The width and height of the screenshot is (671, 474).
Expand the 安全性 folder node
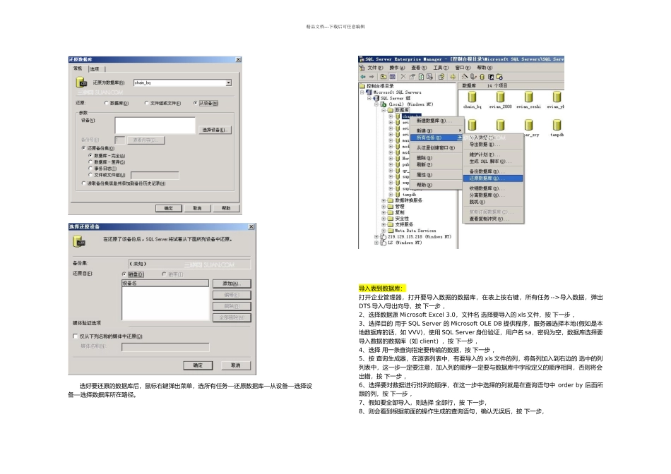click(384, 218)
